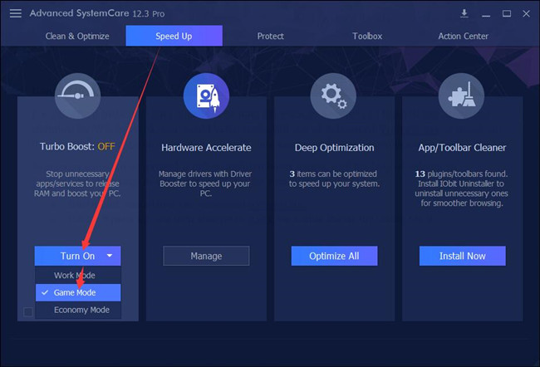Choose Work Mode from the dropdown
This screenshot has width=540, height=367.
[78, 275]
